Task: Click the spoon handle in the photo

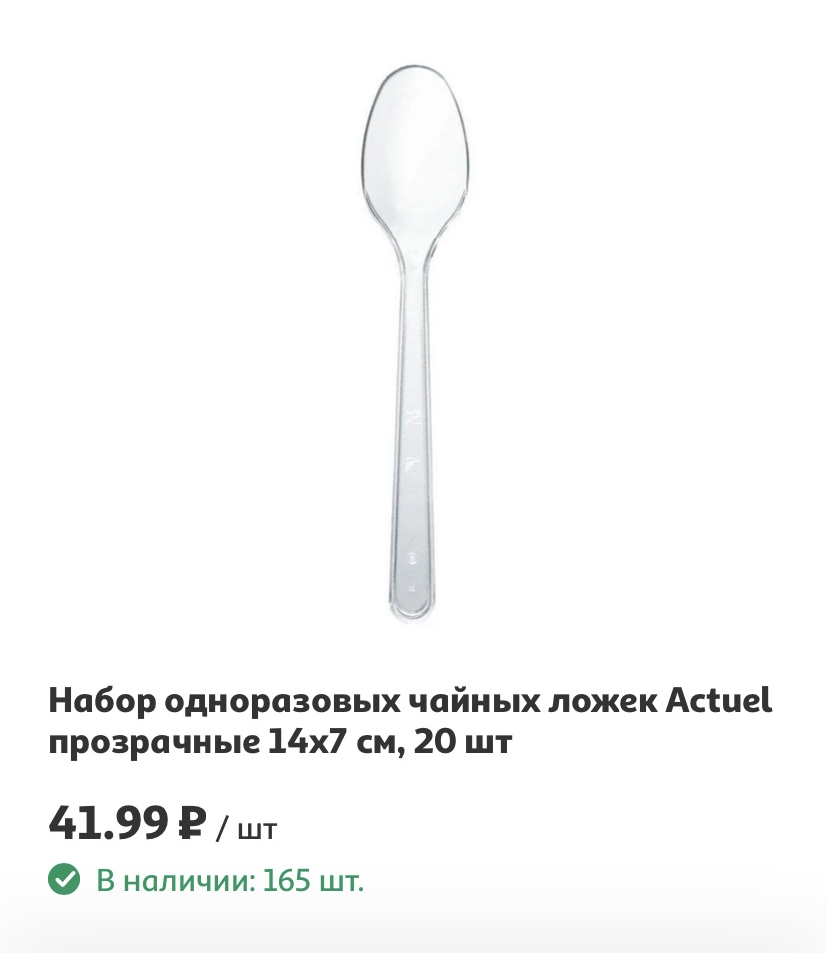Action: click(x=413, y=438)
